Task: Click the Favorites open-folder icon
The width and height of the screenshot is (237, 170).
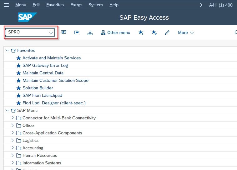Action: [13, 51]
